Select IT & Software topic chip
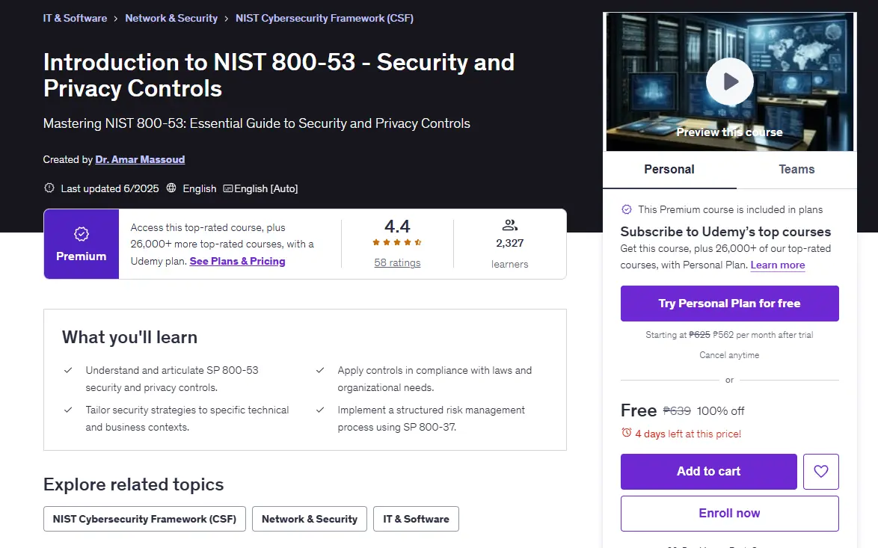The height and width of the screenshot is (548, 878). 416,519
